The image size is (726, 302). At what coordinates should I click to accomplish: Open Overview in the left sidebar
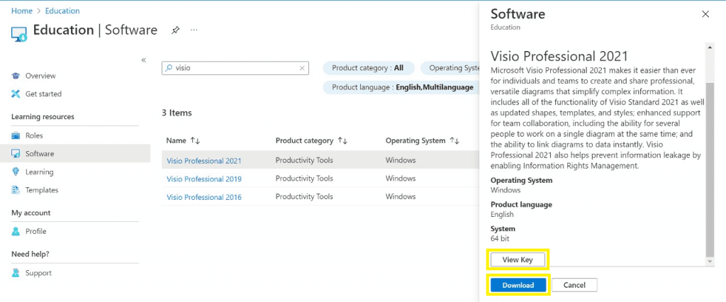[x=40, y=76]
